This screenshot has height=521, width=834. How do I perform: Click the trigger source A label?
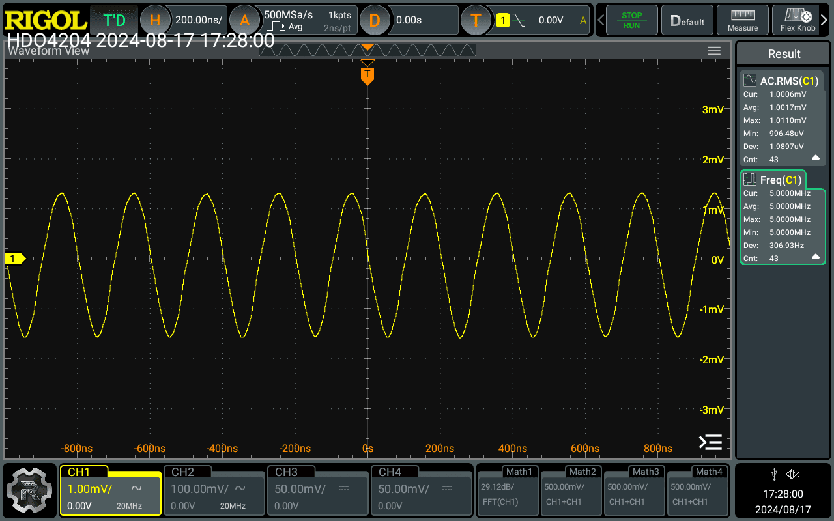(583, 20)
